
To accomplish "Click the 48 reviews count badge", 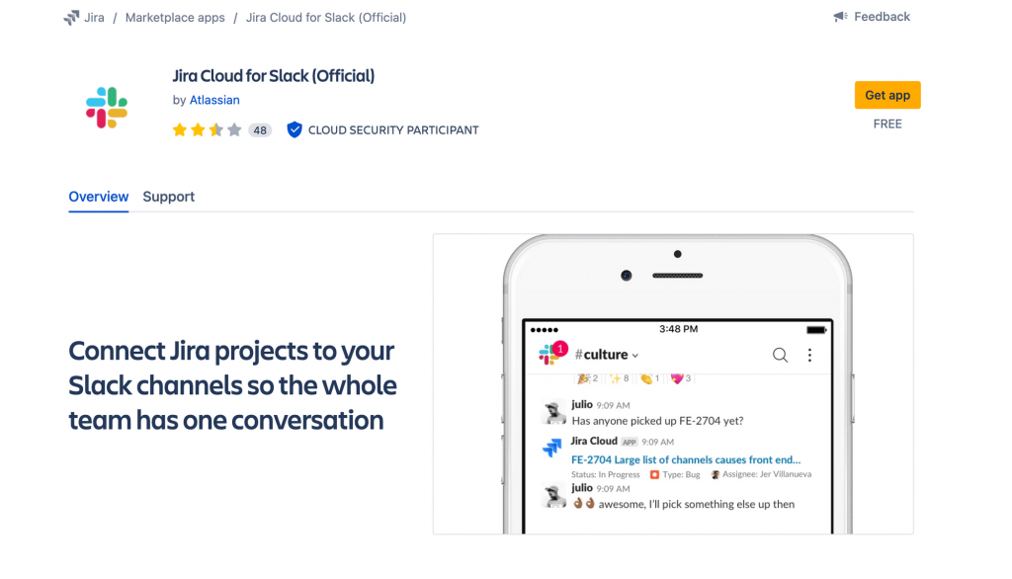I will coord(260,130).
